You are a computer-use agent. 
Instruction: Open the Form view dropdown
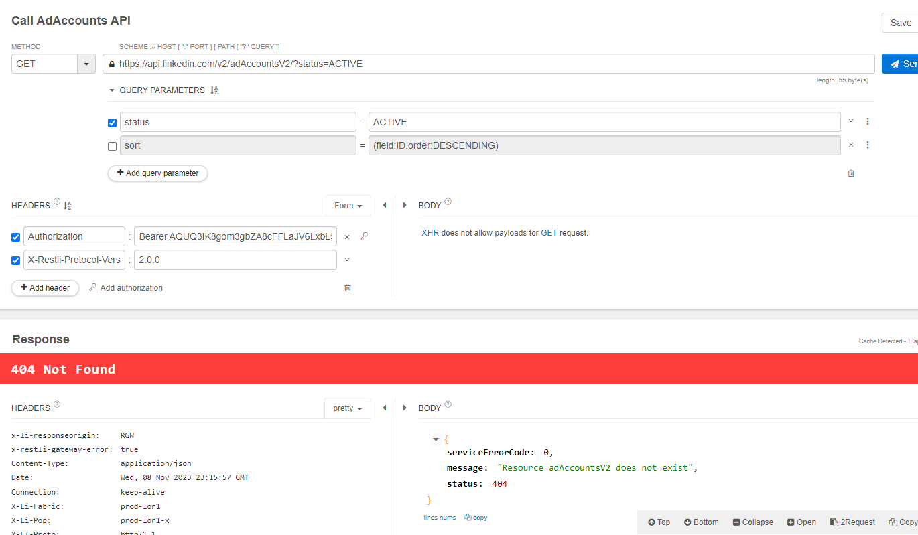348,206
